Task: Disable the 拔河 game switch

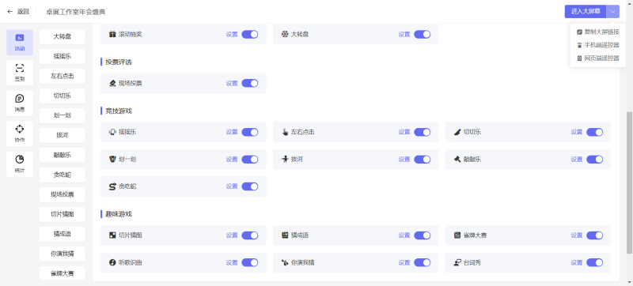Action: tap(423, 160)
